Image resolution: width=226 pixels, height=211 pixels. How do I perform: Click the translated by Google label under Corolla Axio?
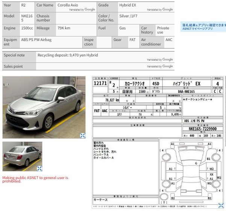click(82, 9)
